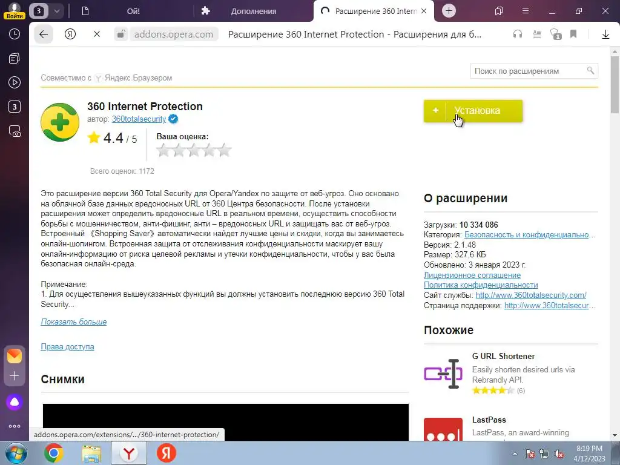Click the page vertical scrollbar thumb
The width and height of the screenshot is (620, 465).
(615, 84)
